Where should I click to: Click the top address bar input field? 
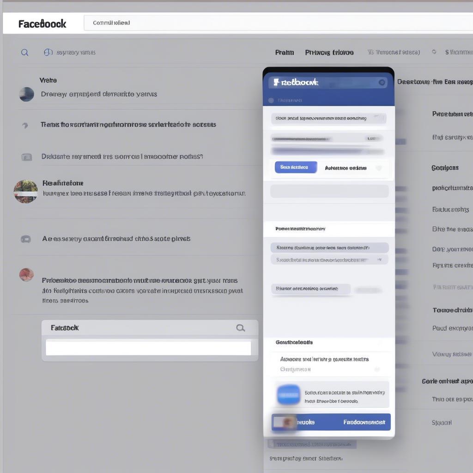pyautogui.click(x=277, y=23)
